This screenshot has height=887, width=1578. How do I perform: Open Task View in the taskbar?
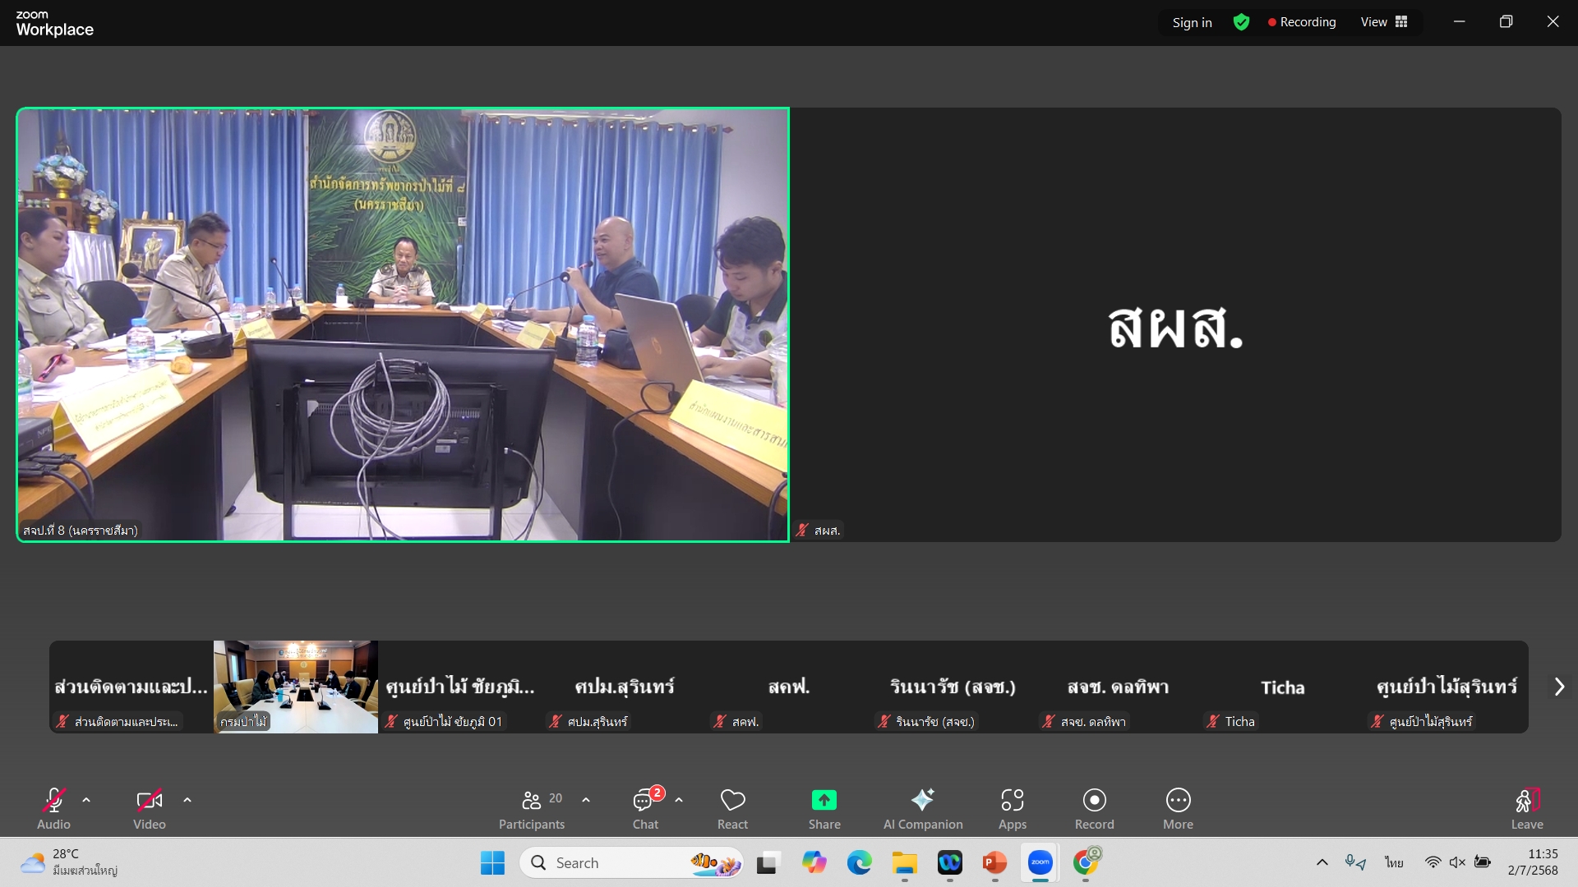pyautogui.click(x=768, y=862)
